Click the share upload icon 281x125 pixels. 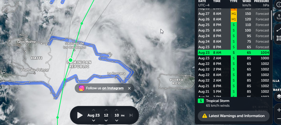(278, 17)
